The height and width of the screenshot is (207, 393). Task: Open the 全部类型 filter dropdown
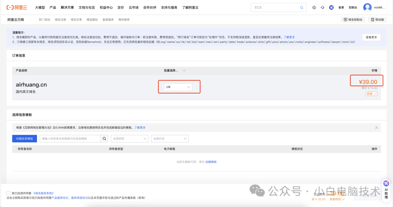pyautogui.click(x=130, y=139)
